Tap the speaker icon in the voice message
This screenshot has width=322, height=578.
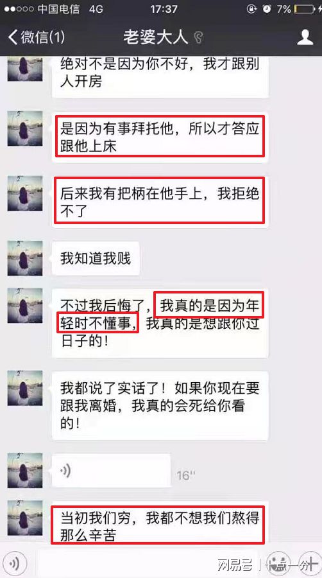(65, 470)
